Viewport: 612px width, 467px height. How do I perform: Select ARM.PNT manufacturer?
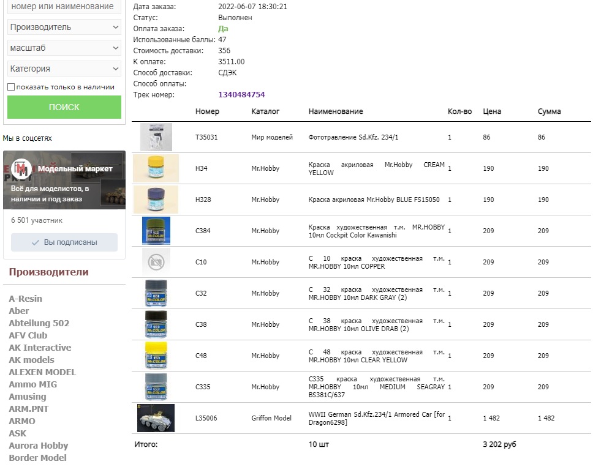point(29,409)
